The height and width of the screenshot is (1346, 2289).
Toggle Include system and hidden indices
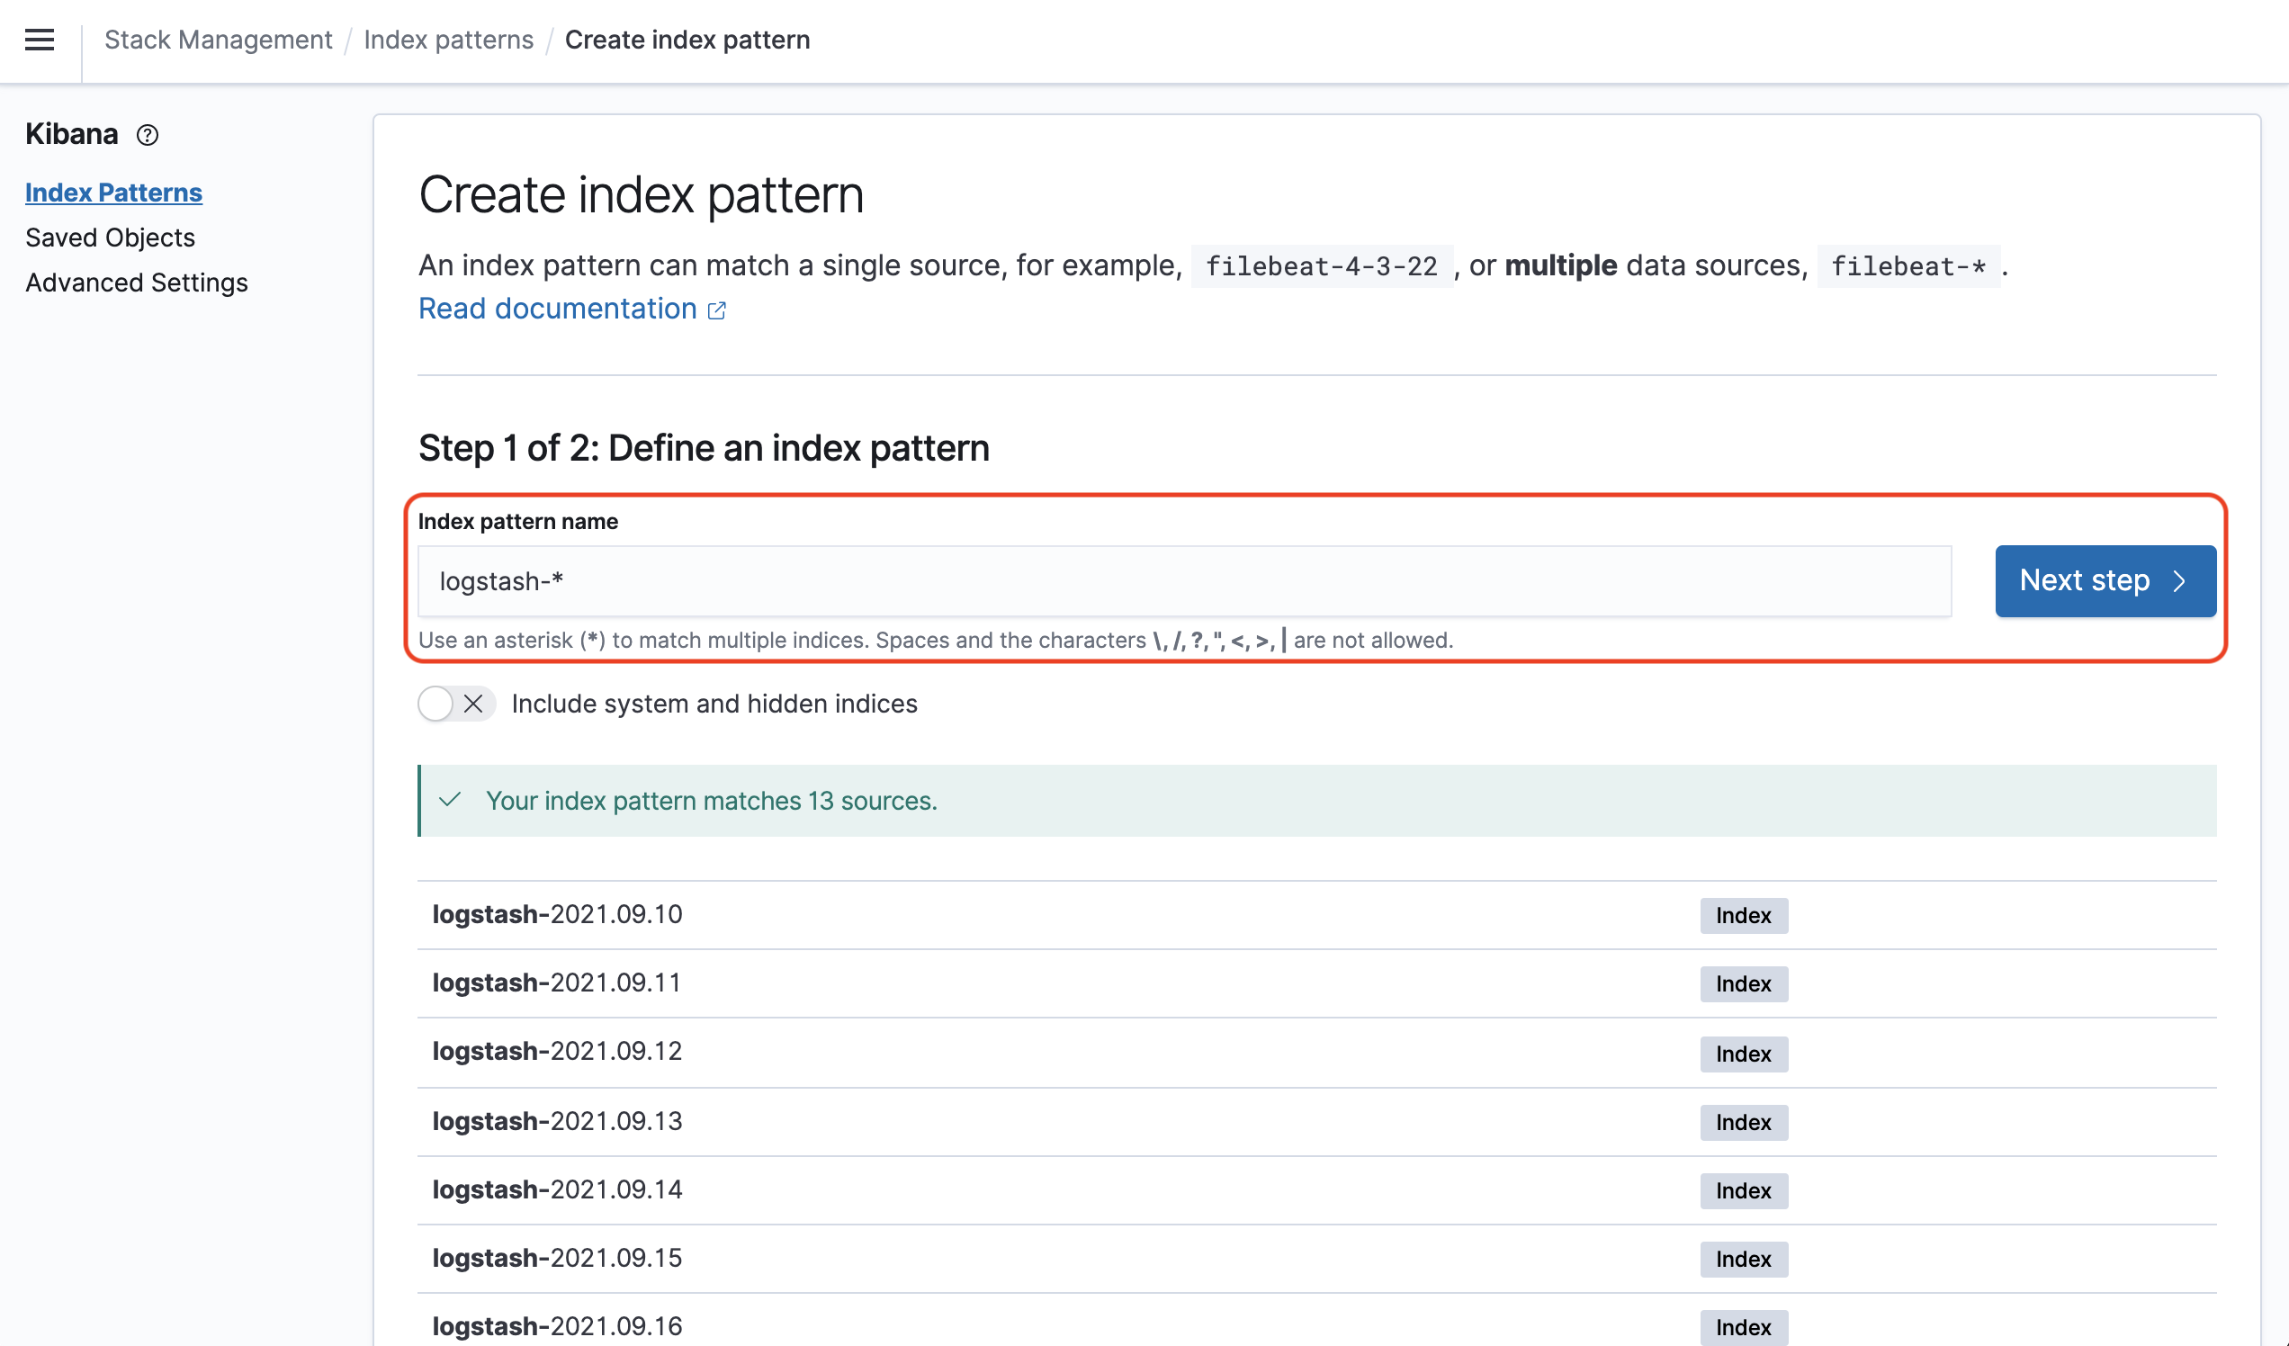(x=456, y=704)
